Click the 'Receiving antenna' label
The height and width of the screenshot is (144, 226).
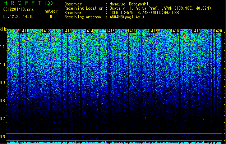[x=83, y=17]
